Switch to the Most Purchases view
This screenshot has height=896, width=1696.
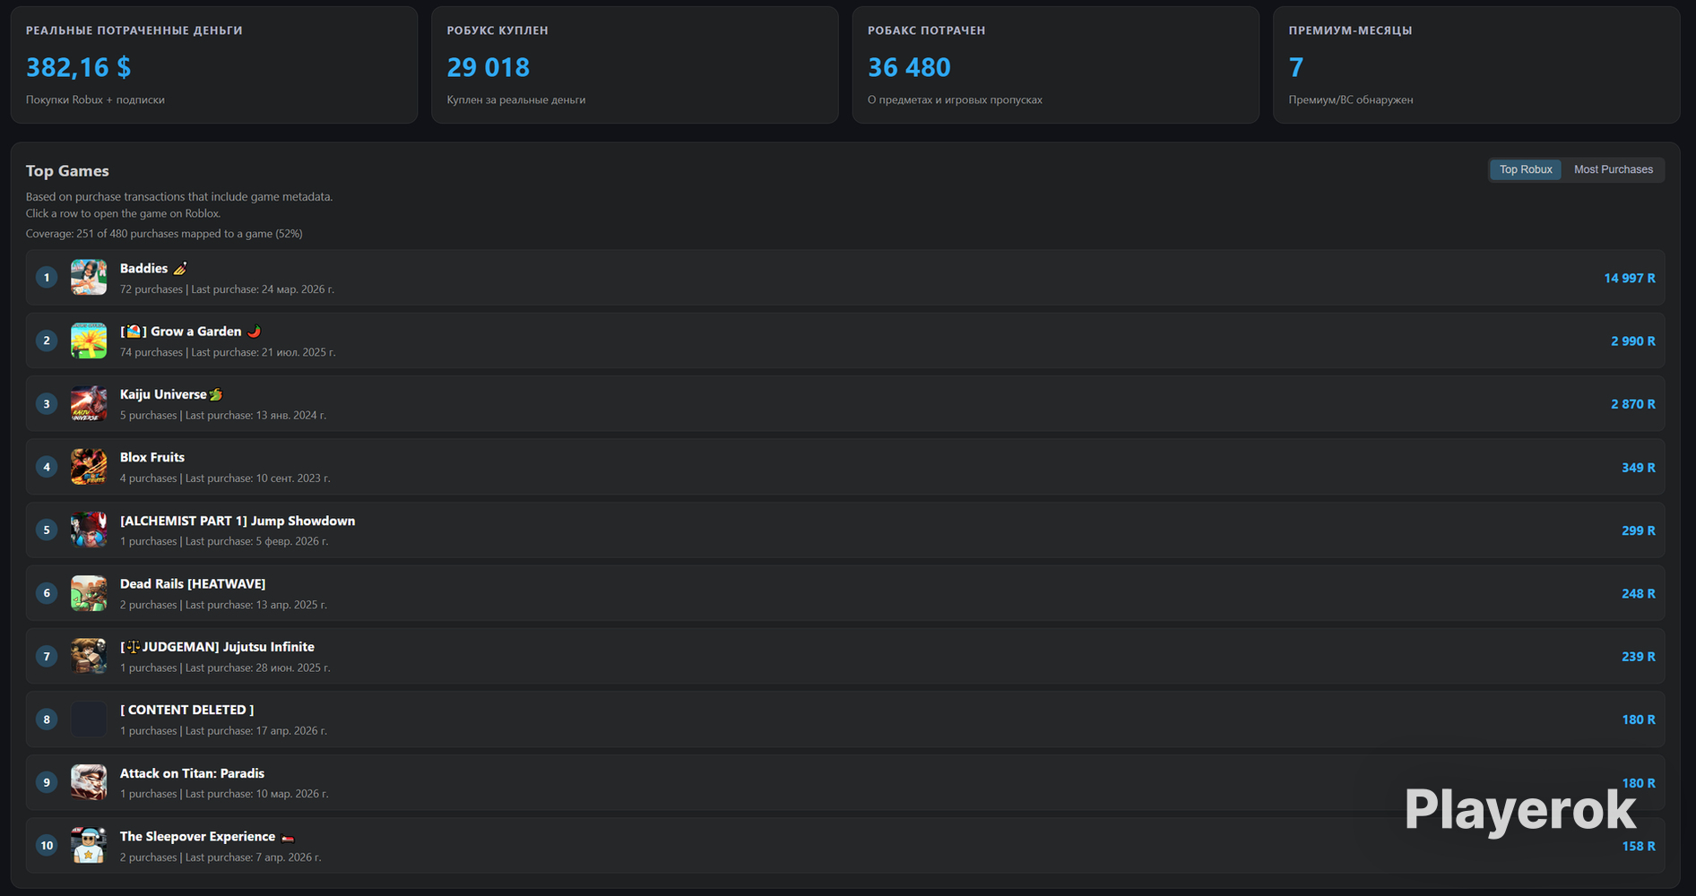point(1614,169)
